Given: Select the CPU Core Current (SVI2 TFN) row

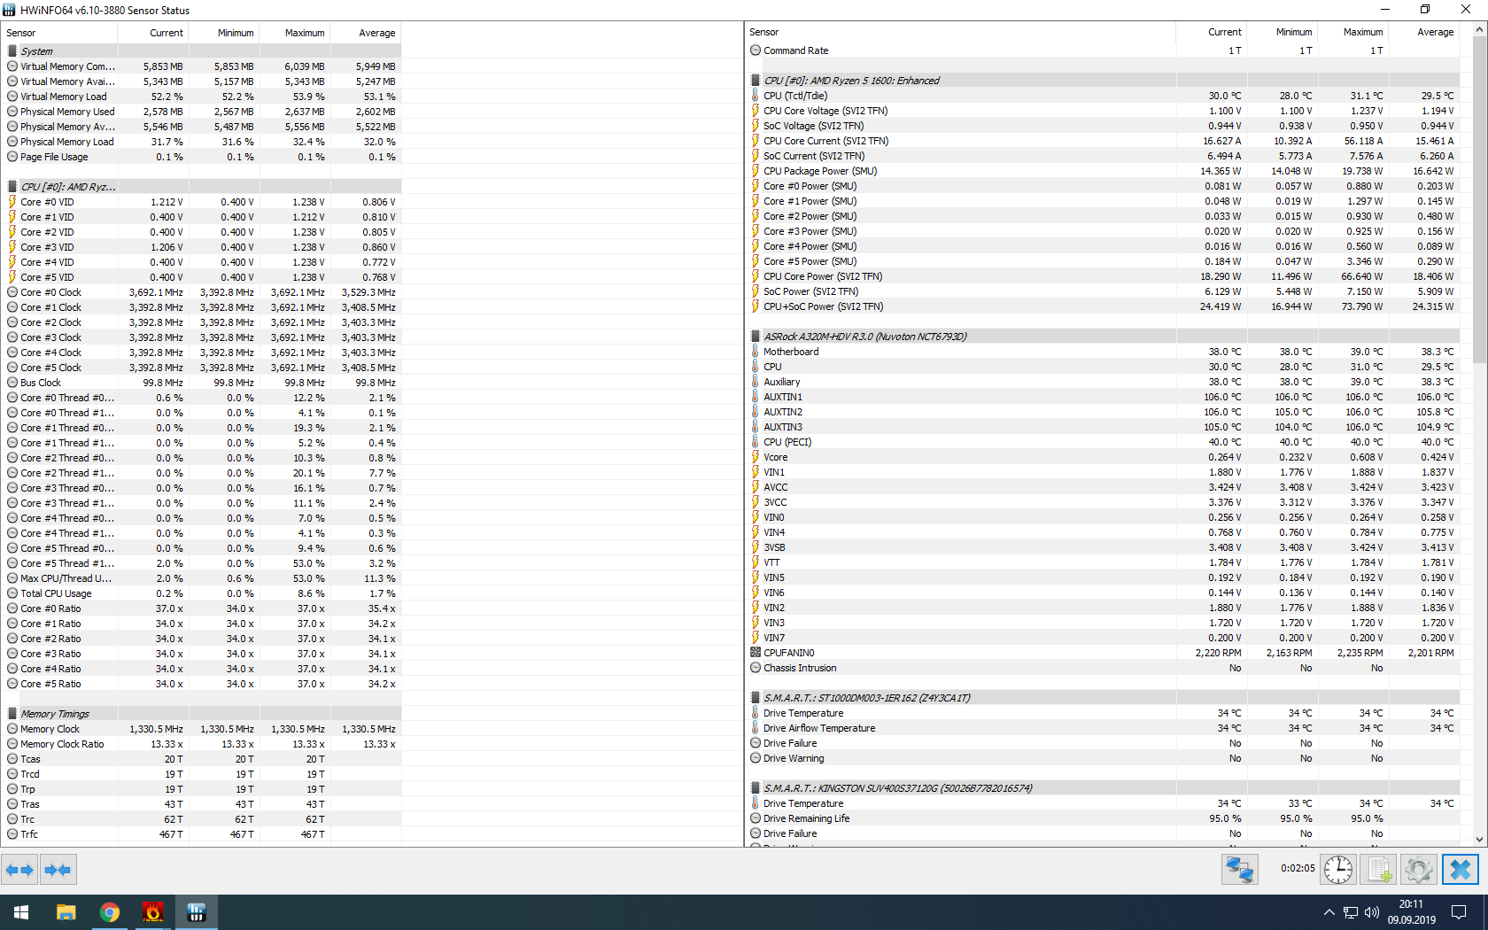Looking at the screenshot, I should [x=1104, y=141].
